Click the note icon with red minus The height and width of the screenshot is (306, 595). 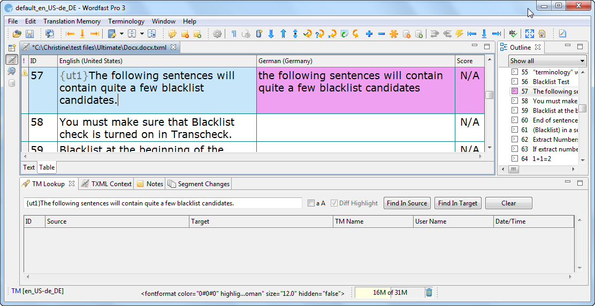(185, 34)
